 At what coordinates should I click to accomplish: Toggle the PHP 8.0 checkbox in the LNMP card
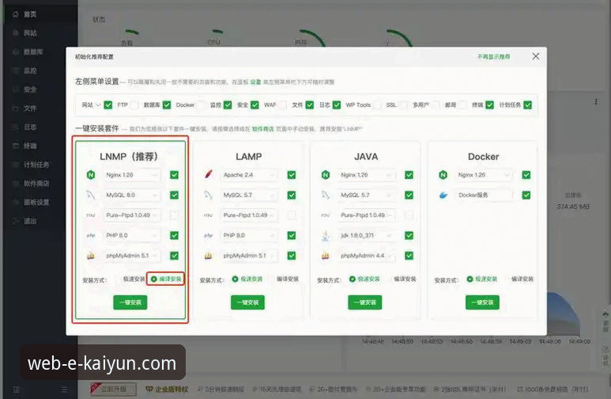pos(174,235)
